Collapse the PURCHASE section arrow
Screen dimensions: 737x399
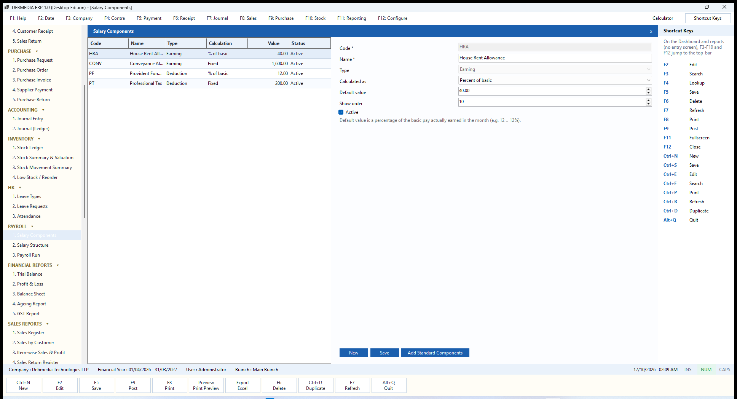[x=37, y=51]
